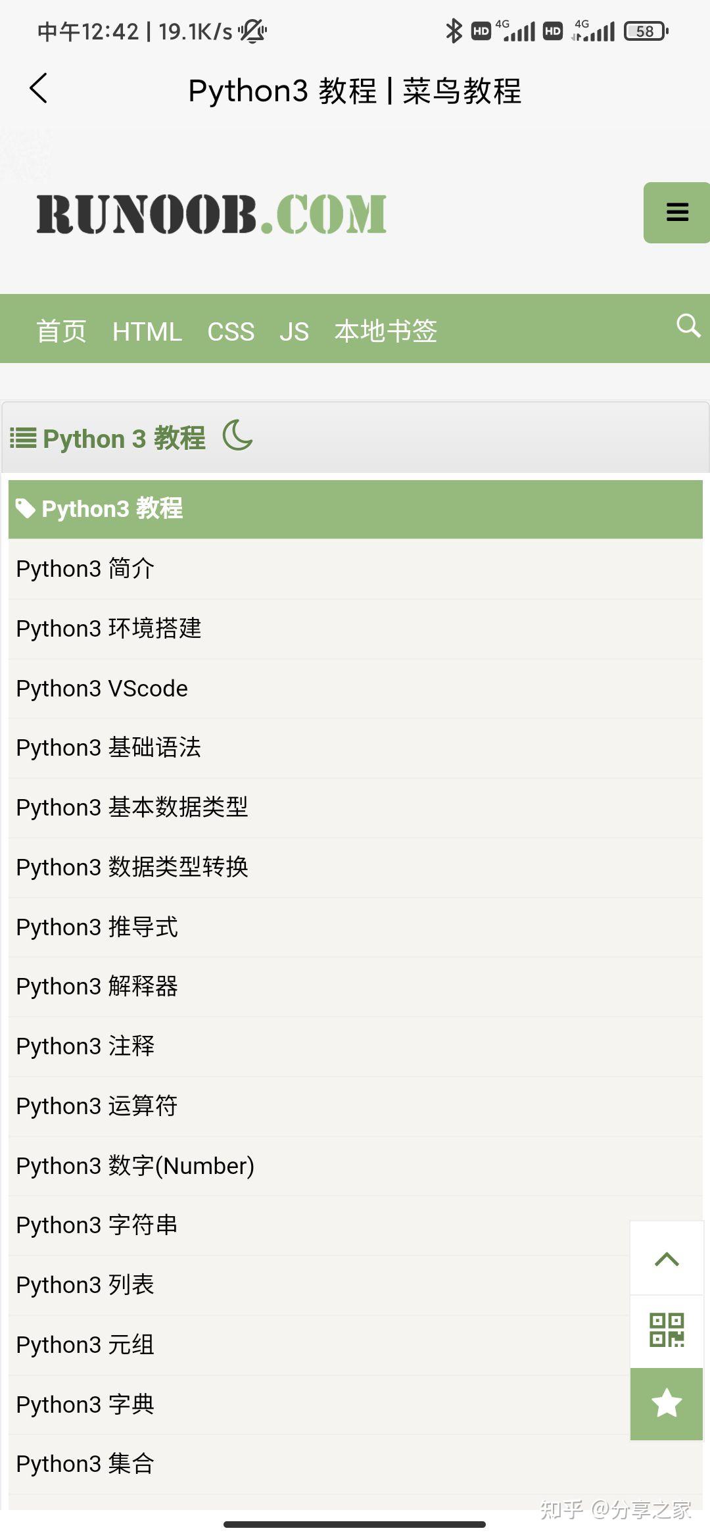The height and width of the screenshot is (1539, 710).
Task: Select CSS in navigation bar
Action: (x=231, y=331)
